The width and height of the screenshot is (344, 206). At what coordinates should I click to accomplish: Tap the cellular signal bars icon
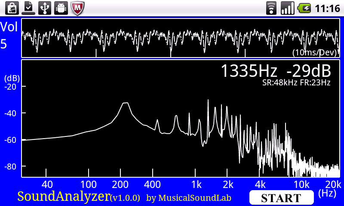(287, 8)
